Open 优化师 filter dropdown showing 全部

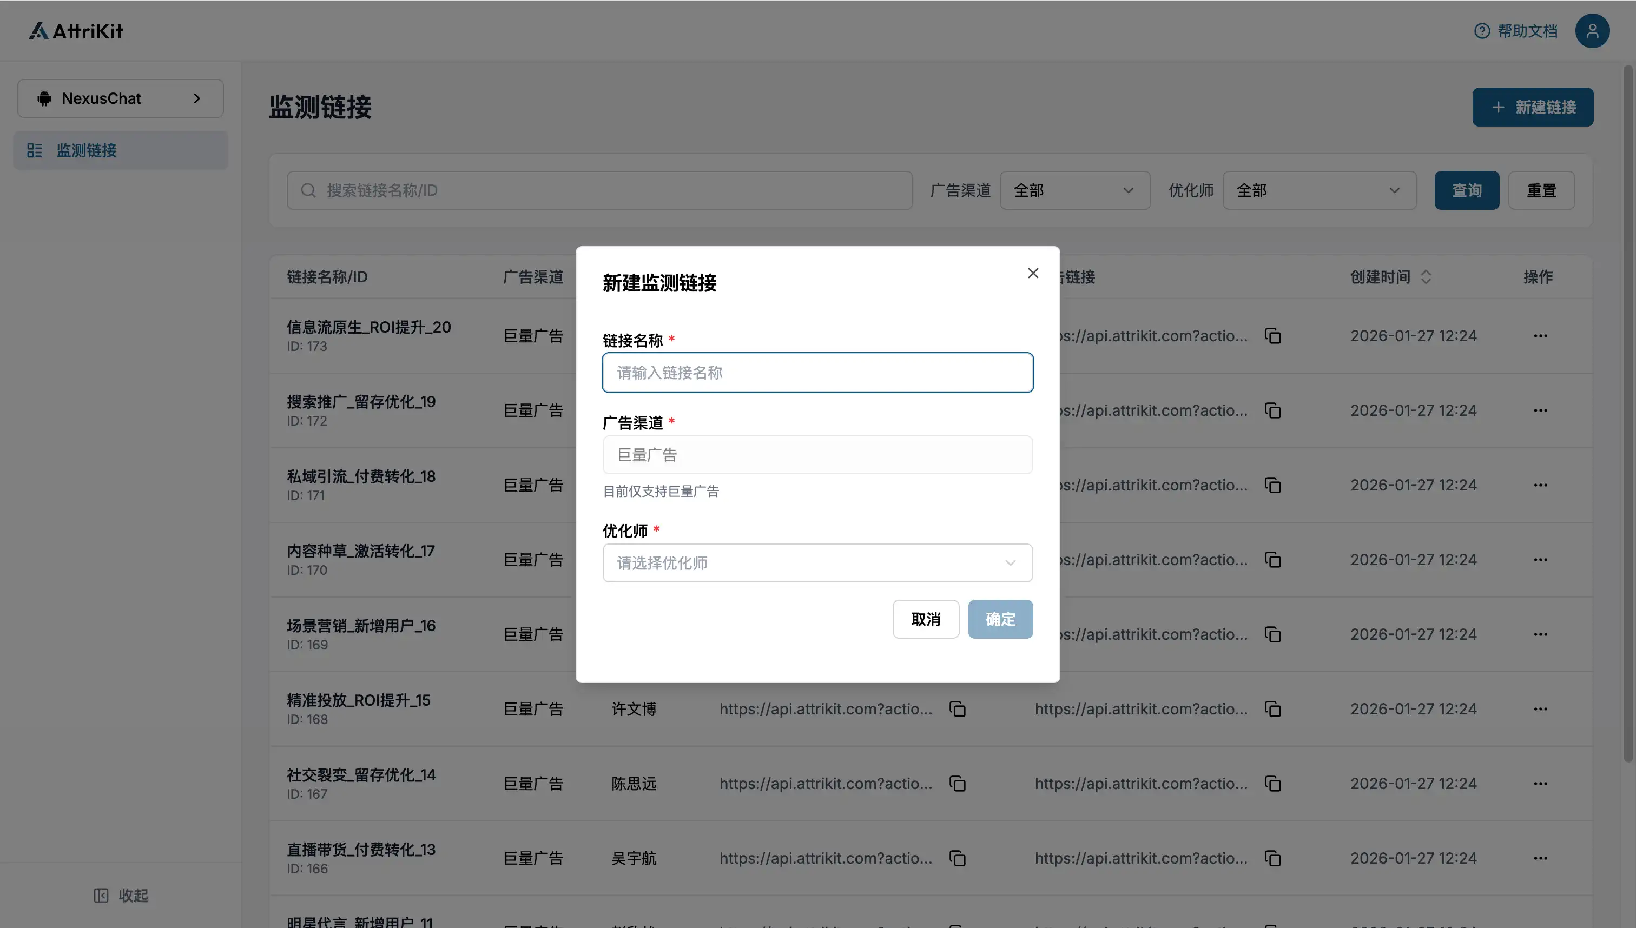click(x=1319, y=190)
